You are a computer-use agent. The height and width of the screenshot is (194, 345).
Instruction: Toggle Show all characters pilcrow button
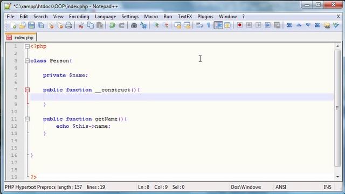tap(209, 25)
